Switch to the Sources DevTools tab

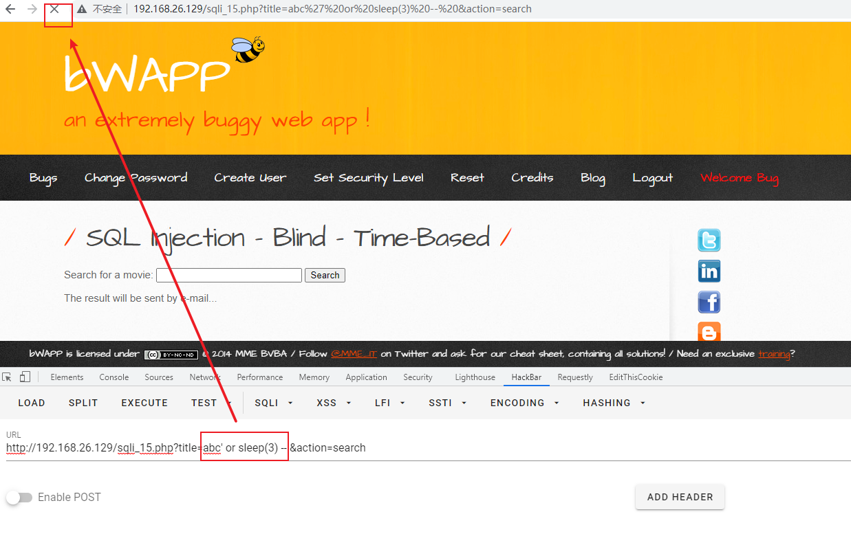pyautogui.click(x=159, y=377)
